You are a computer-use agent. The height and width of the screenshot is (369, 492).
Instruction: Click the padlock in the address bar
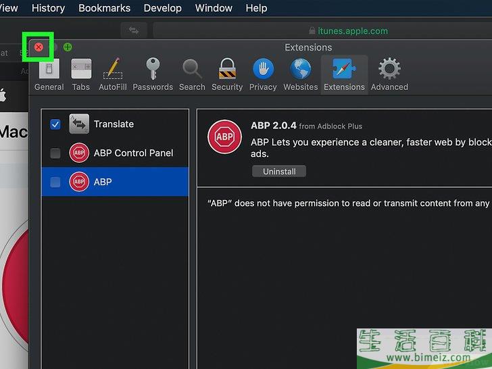(x=312, y=31)
